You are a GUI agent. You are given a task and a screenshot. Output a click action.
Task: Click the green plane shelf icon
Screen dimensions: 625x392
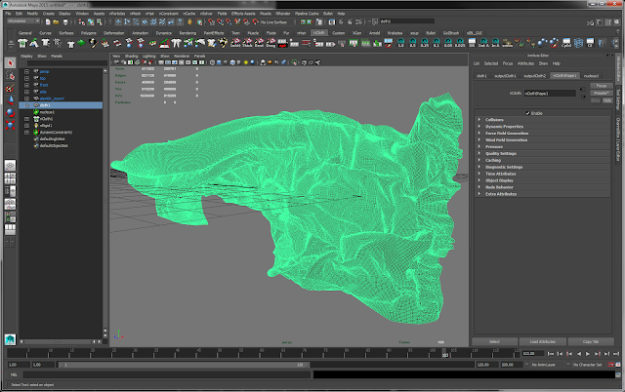81,43
